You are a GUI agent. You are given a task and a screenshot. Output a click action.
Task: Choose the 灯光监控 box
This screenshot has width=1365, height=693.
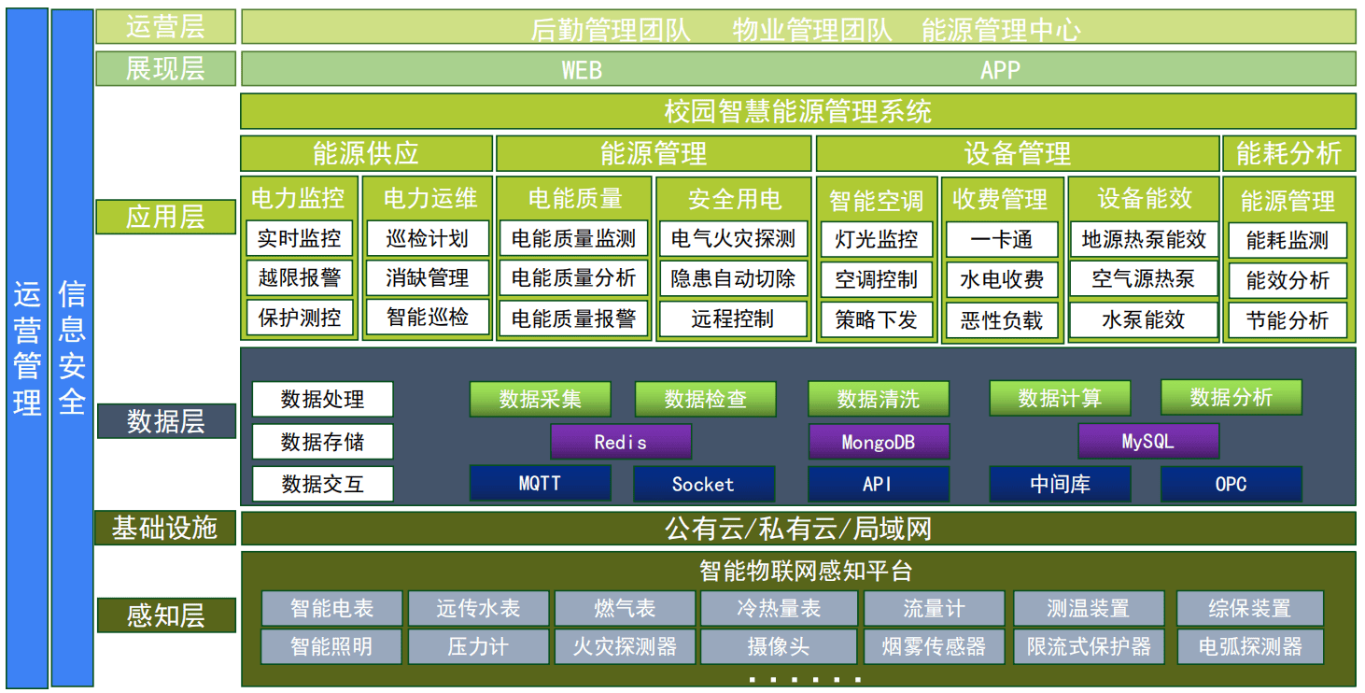(876, 240)
